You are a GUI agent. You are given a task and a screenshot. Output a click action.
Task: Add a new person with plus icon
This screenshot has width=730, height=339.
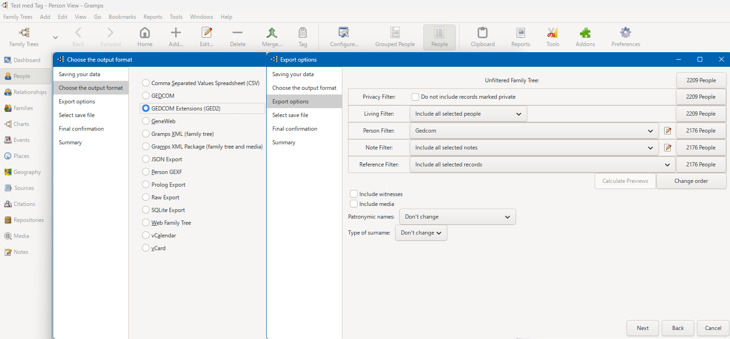(x=176, y=32)
